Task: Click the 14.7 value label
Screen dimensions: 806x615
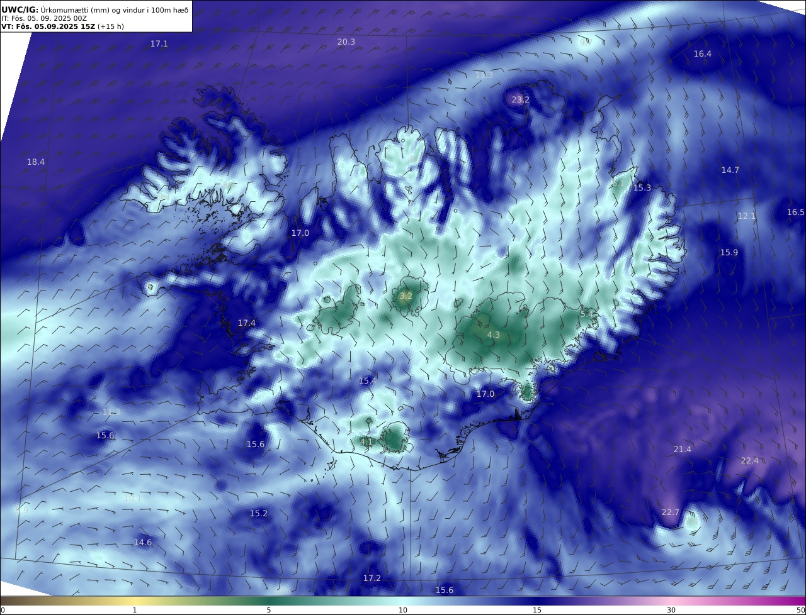Action: (x=730, y=170)
